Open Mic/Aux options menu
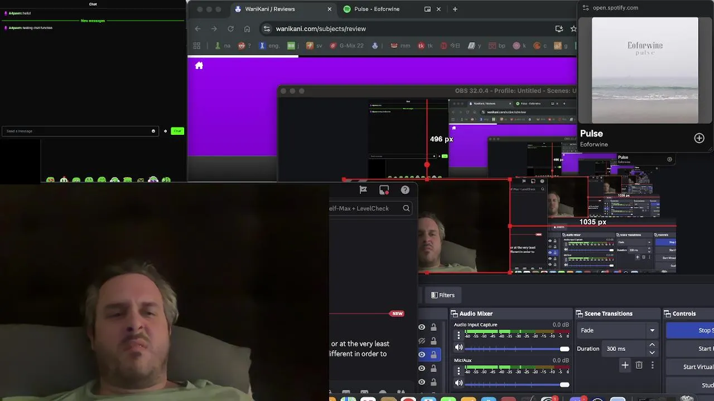 click(459, 371)
